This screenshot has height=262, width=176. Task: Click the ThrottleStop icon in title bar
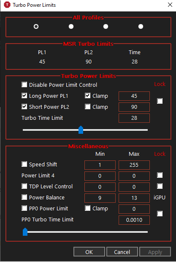pyautogui.click(x=7, y=5)
